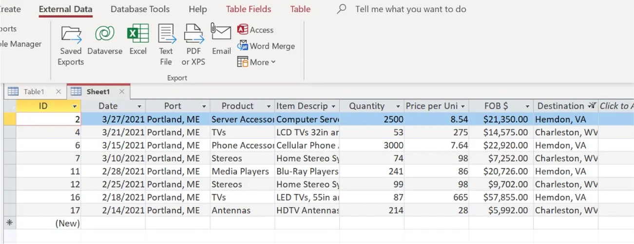Click the (New) record row ID cell
Screen dimensions: 634x244
click(x=48, y=224)
